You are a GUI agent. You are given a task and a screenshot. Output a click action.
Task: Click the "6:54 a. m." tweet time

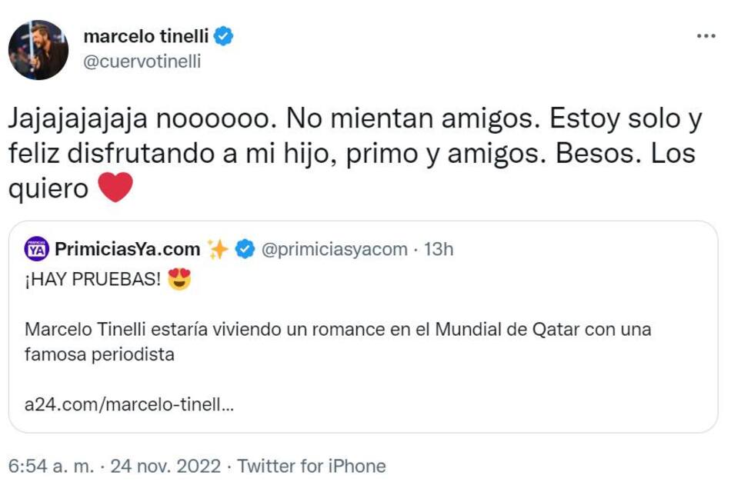pyautogui.click(x=52, y=466)
